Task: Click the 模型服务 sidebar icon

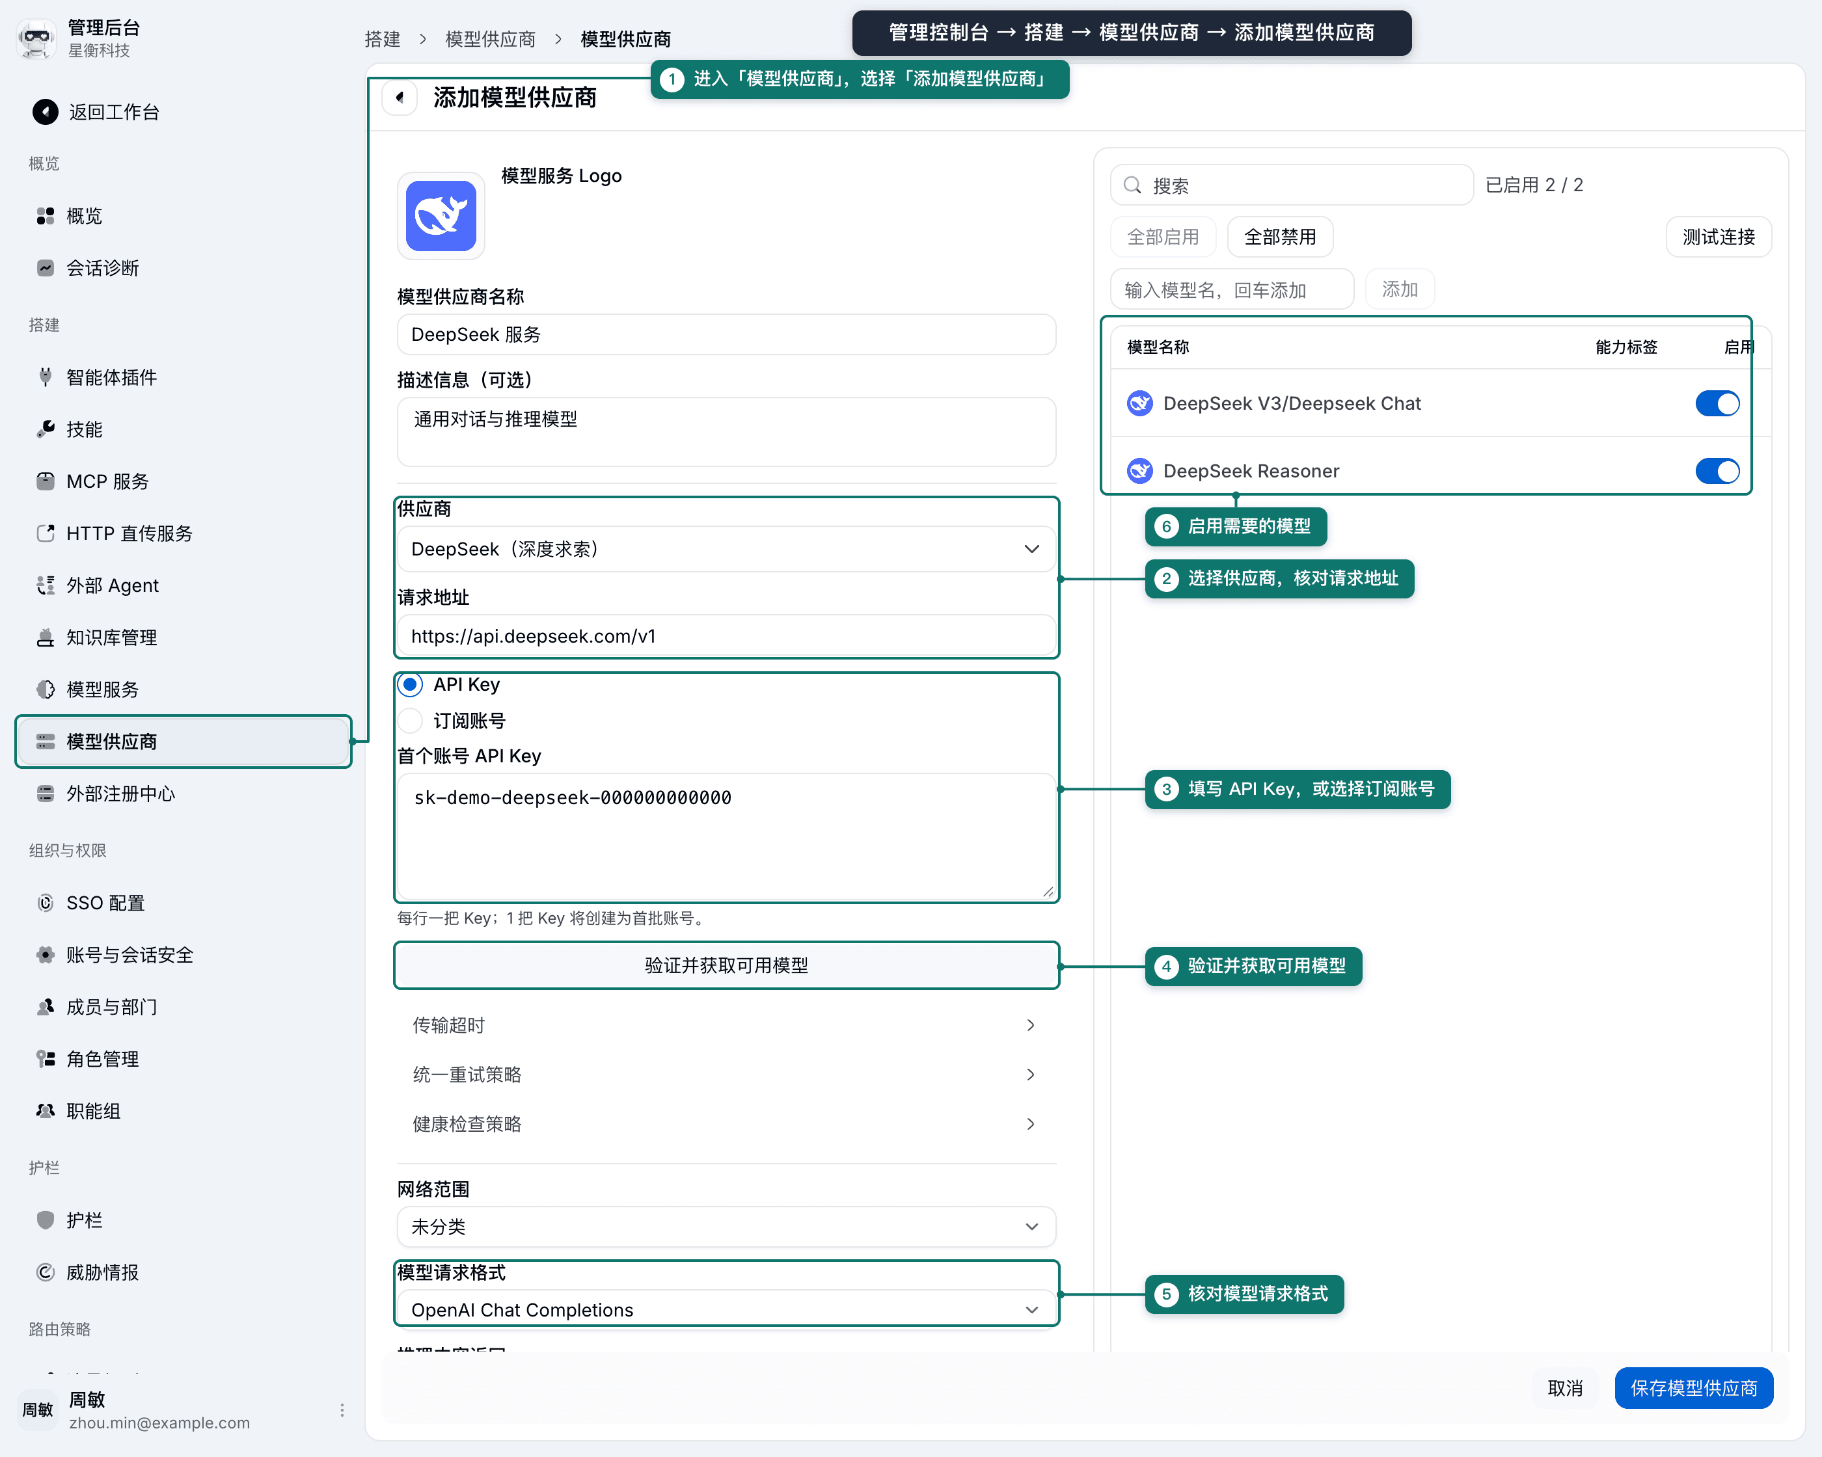Action: coord(46,689)
